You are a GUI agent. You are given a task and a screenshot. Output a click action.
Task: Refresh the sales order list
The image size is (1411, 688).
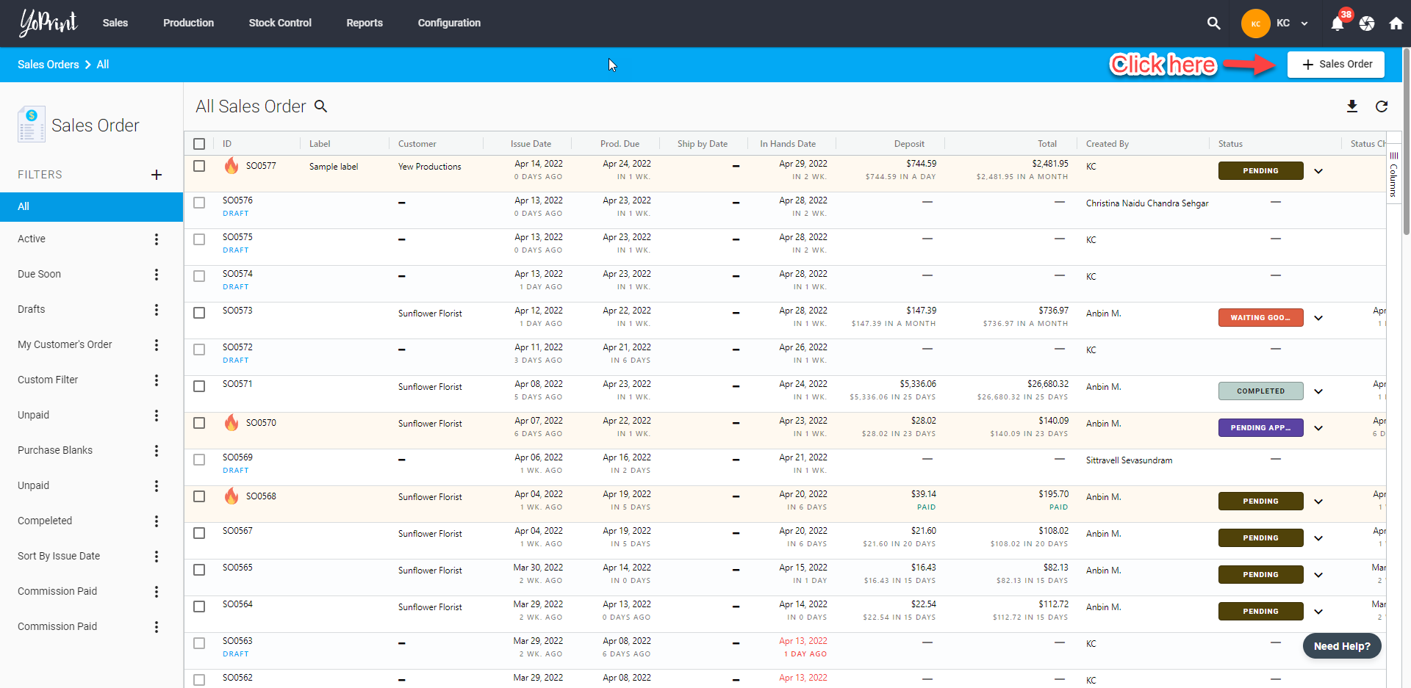tap(1382, 106)
